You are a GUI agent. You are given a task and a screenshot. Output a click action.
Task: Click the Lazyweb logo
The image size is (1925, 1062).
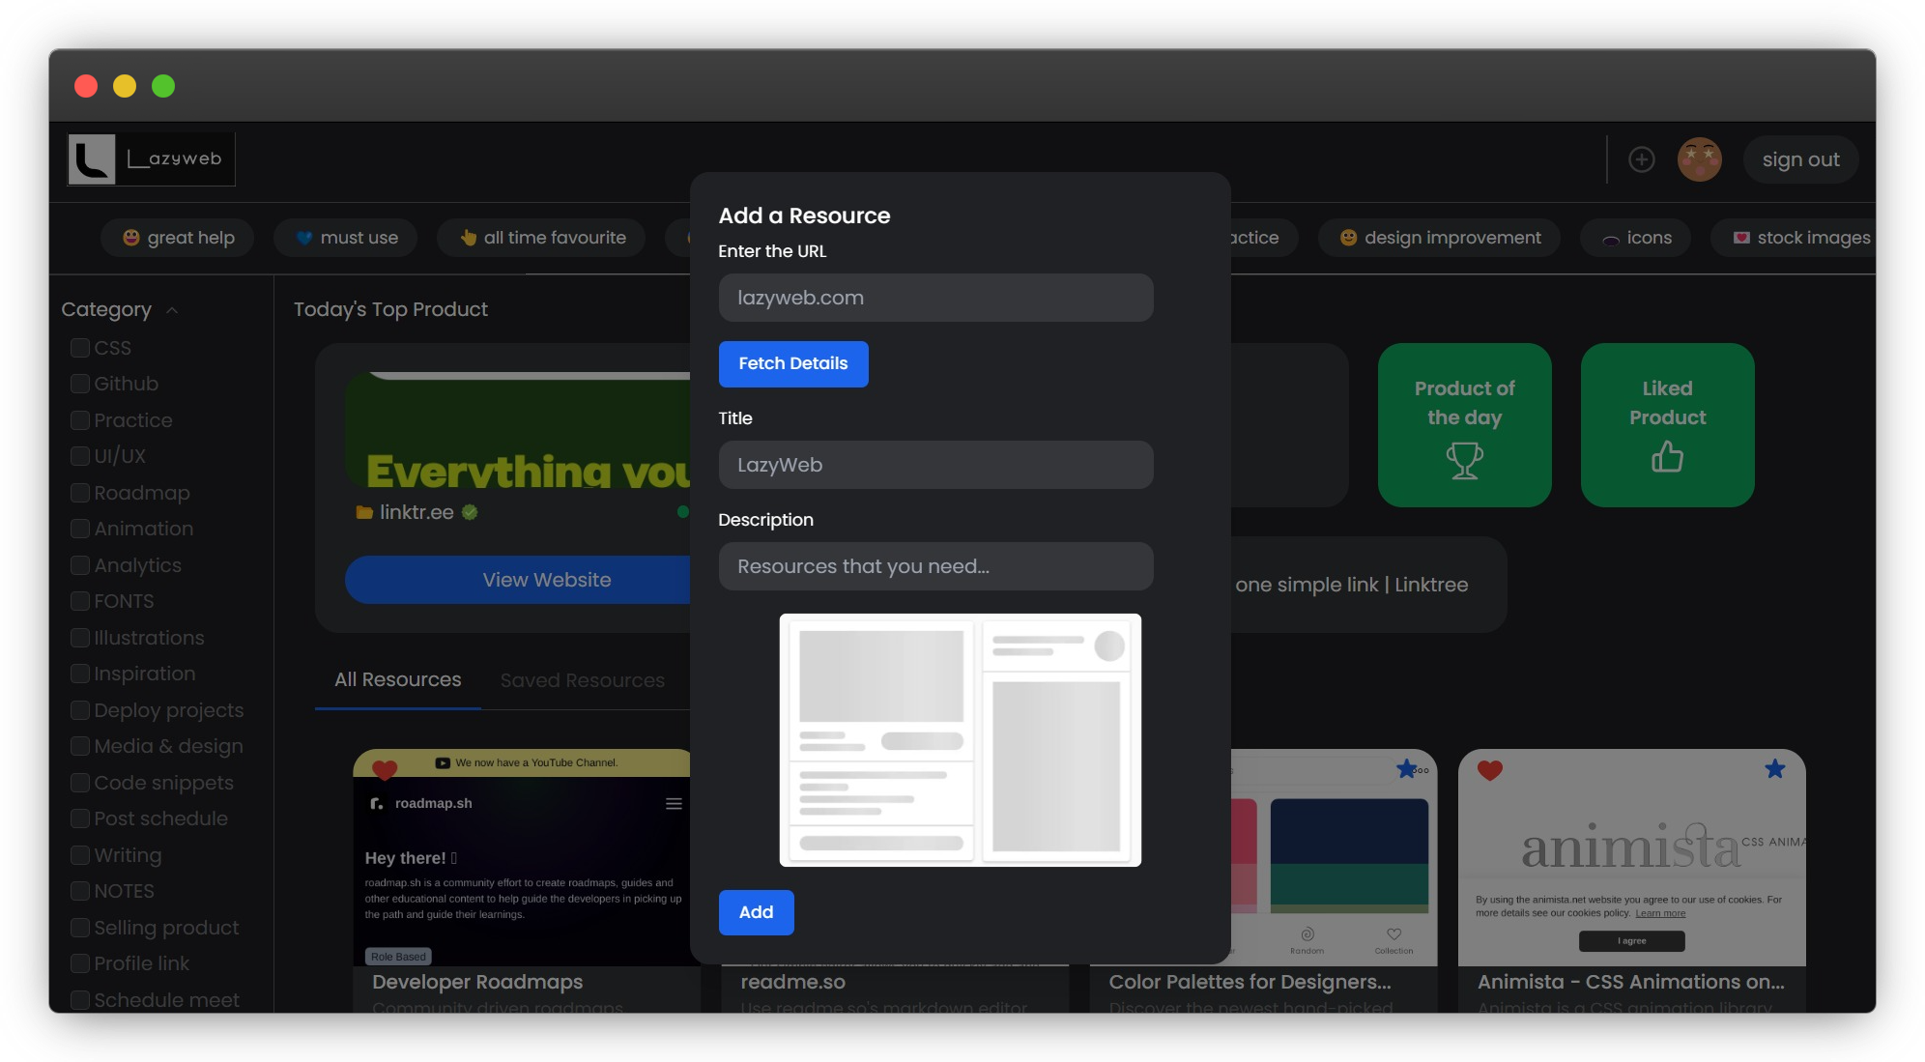pos(151,159)
